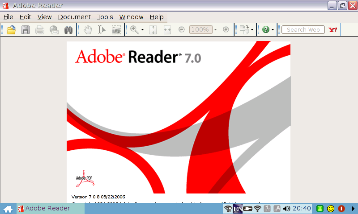Click the Home icon in taskbar
This screenshot has height=214, width=358.
8,209
